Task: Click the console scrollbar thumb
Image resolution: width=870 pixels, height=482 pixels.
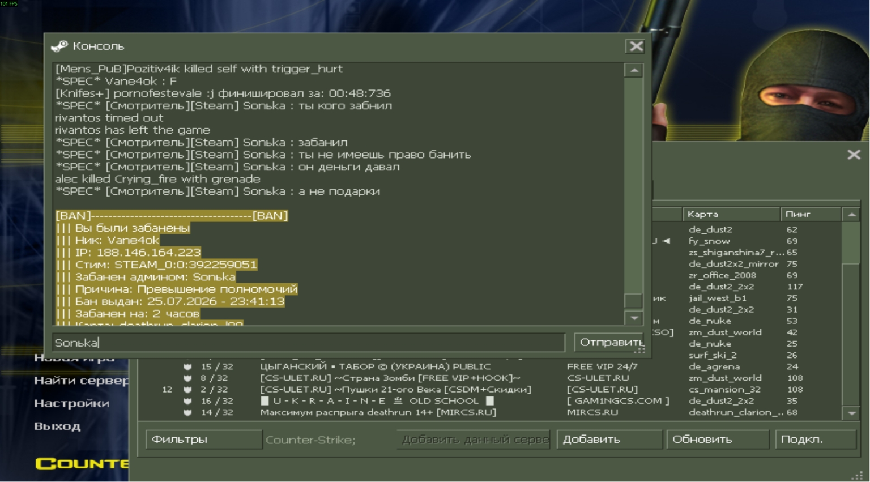Action: [634, 300]
